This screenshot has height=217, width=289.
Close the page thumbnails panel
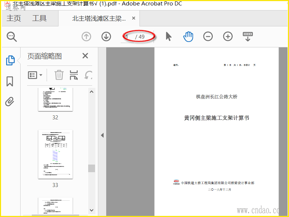tap(85, 56)
